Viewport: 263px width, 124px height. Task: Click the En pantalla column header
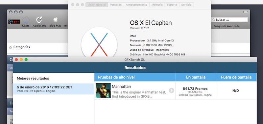[196, 77]
